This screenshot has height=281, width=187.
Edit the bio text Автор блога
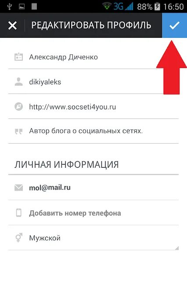point(93,131)
